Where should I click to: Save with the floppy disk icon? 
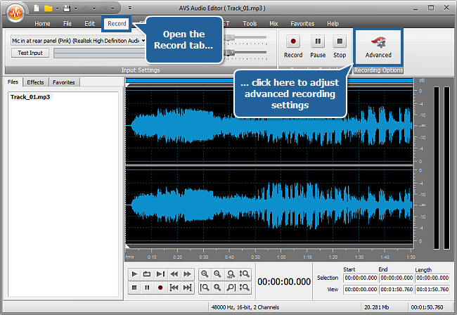tap(67, 8)
